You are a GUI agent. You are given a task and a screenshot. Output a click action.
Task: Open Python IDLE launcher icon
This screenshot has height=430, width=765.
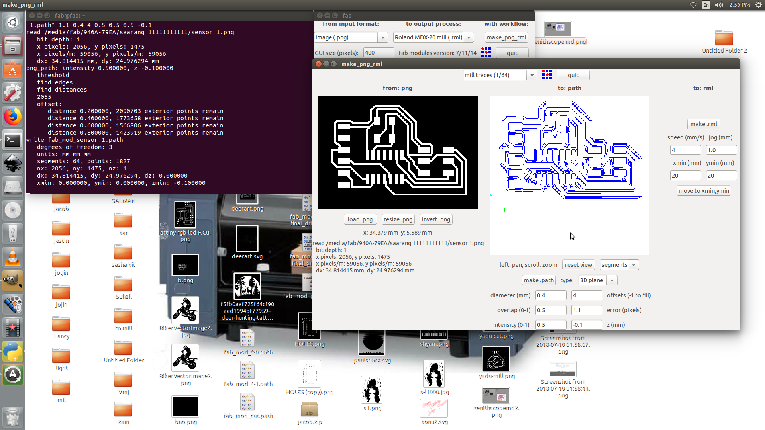tap(13, 351)
